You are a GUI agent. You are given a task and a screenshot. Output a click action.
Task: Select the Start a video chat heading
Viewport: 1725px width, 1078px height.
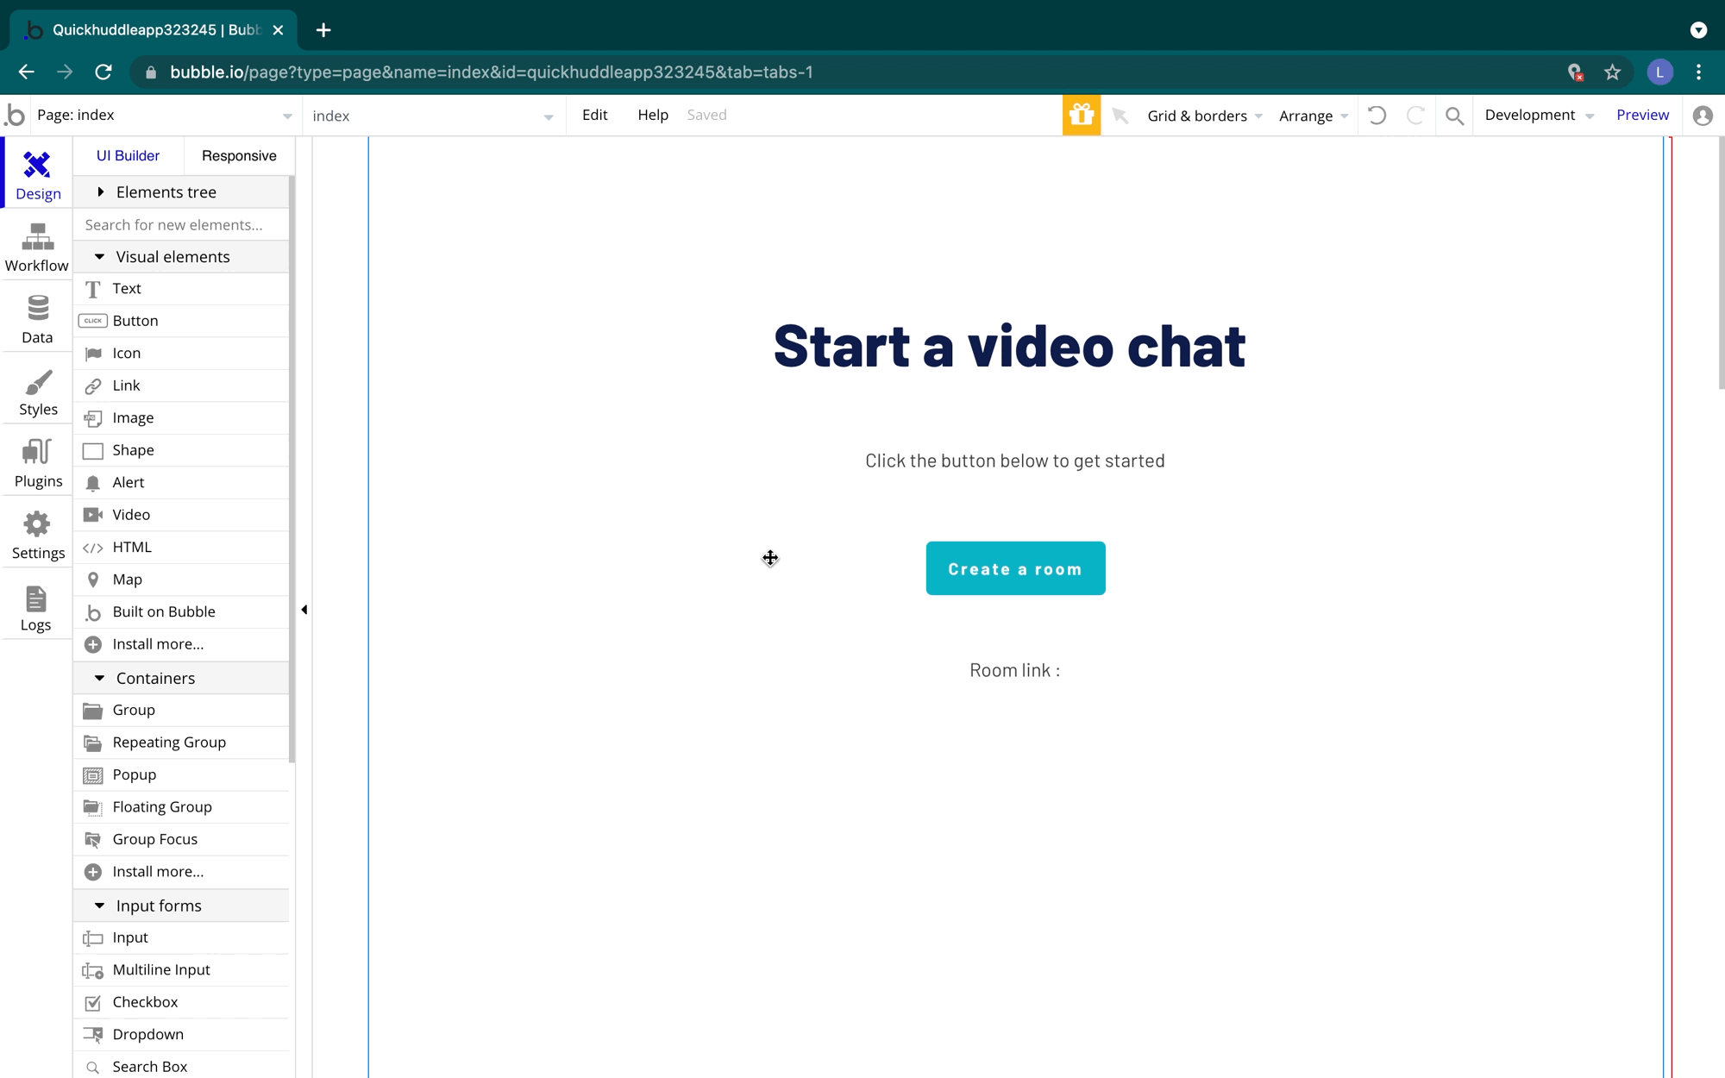[x=1009, y=347]
